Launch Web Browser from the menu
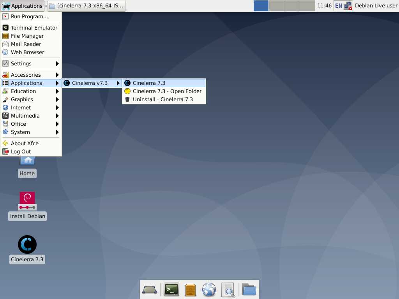This screenshot has height=299, width=399. coord(31,52)
